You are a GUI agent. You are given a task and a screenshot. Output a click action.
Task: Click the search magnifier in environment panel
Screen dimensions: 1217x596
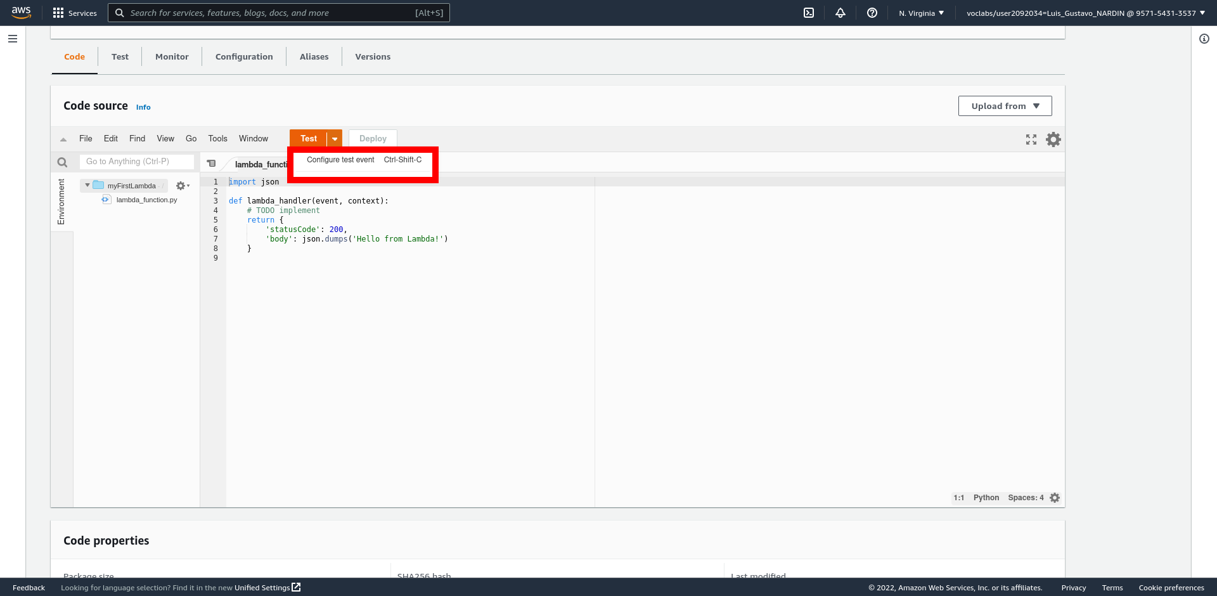click(x=62, y=162)
